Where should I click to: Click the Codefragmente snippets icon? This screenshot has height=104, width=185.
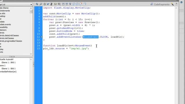point(152,4)
